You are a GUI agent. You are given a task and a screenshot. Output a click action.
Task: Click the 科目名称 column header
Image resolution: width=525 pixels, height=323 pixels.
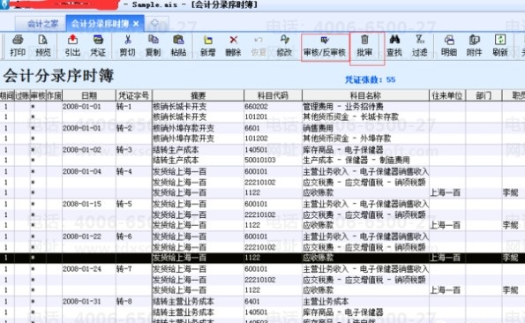365,95
